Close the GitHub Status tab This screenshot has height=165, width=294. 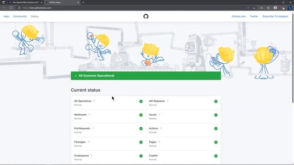[x=78, y=2]
